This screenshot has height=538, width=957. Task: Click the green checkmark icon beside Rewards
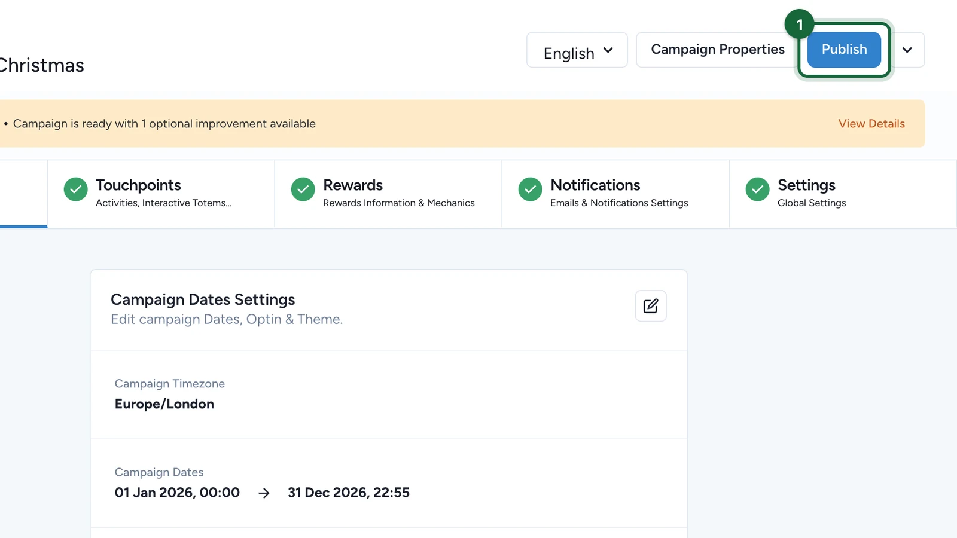point(303,189)
